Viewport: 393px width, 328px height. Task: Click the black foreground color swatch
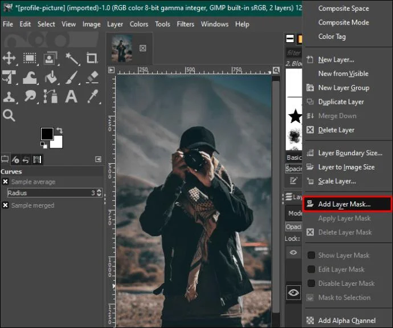point(47,133)
